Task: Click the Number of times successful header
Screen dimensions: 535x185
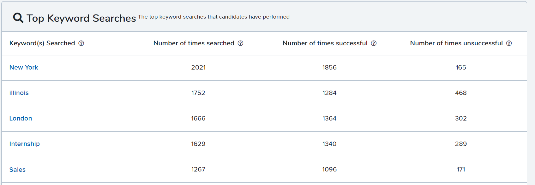Action: [x=325, y=43]
